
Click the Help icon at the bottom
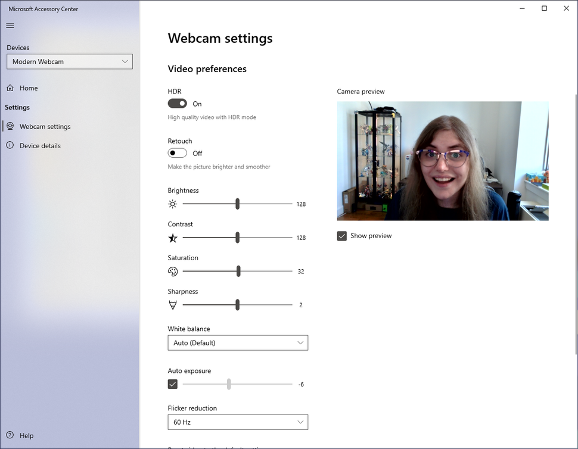(10, 435)
